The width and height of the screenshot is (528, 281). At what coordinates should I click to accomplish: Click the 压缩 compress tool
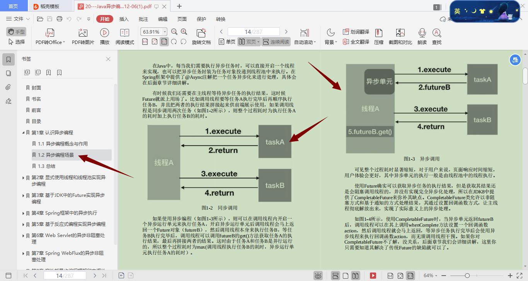pos(379,37)
